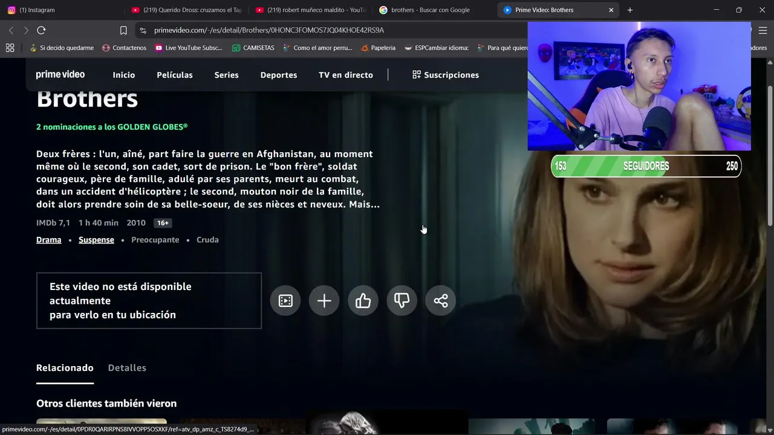Click the Suspense genre link
The image size is (774, 435).
(96, 240)
